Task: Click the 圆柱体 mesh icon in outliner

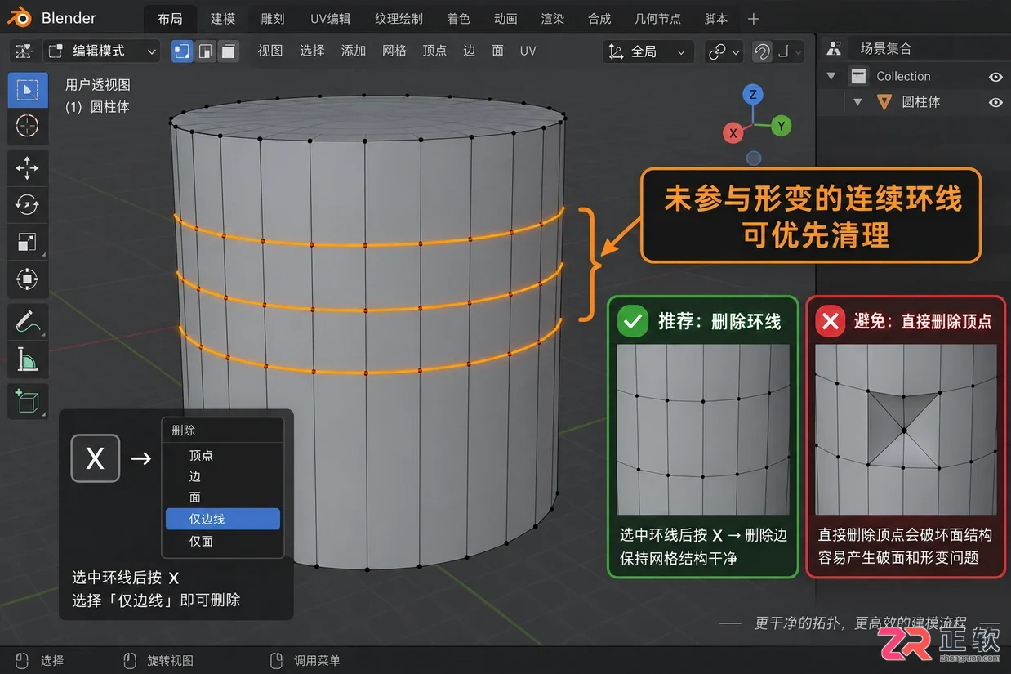Action: click(x=884, y=102)
